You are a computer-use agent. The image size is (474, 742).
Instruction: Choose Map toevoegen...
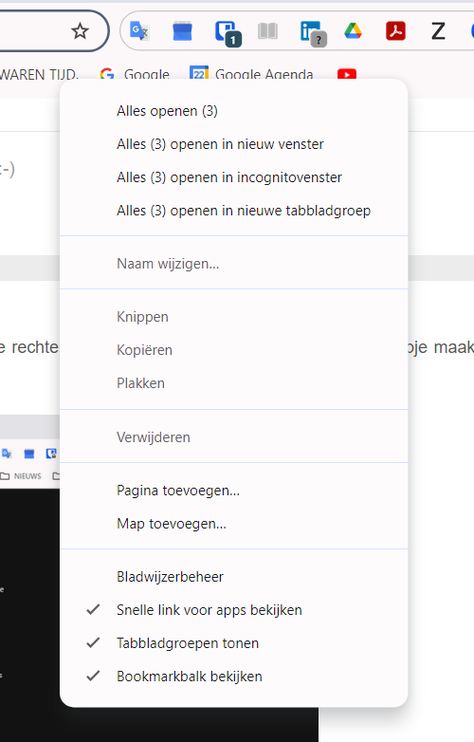click(233, 524)
